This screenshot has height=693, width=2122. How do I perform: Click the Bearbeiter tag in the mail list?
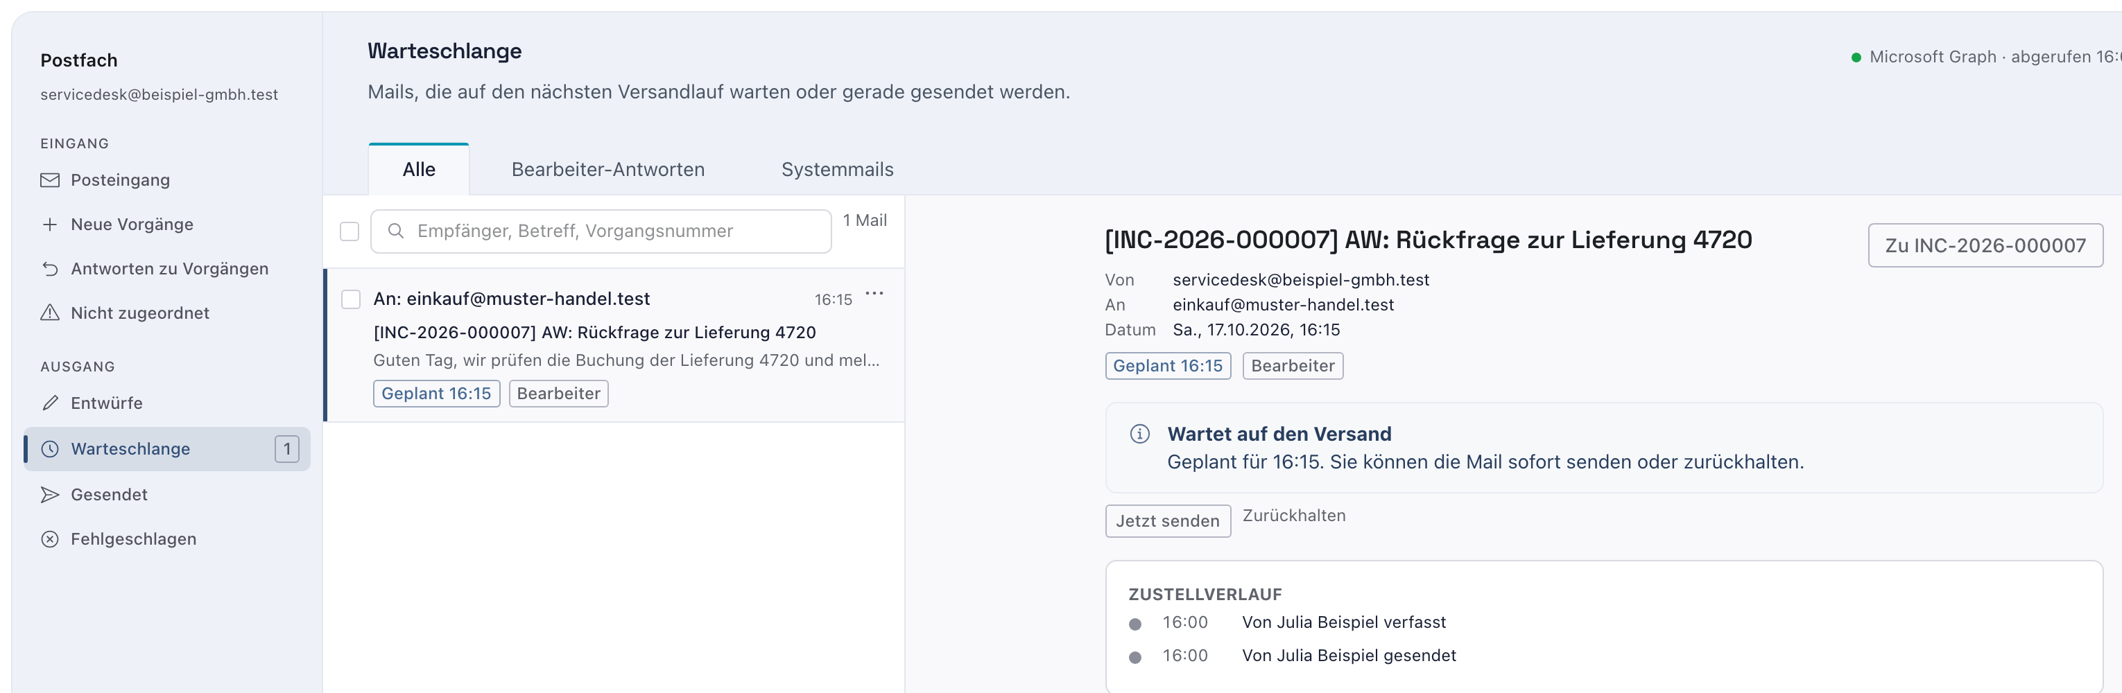pos(558,394)
